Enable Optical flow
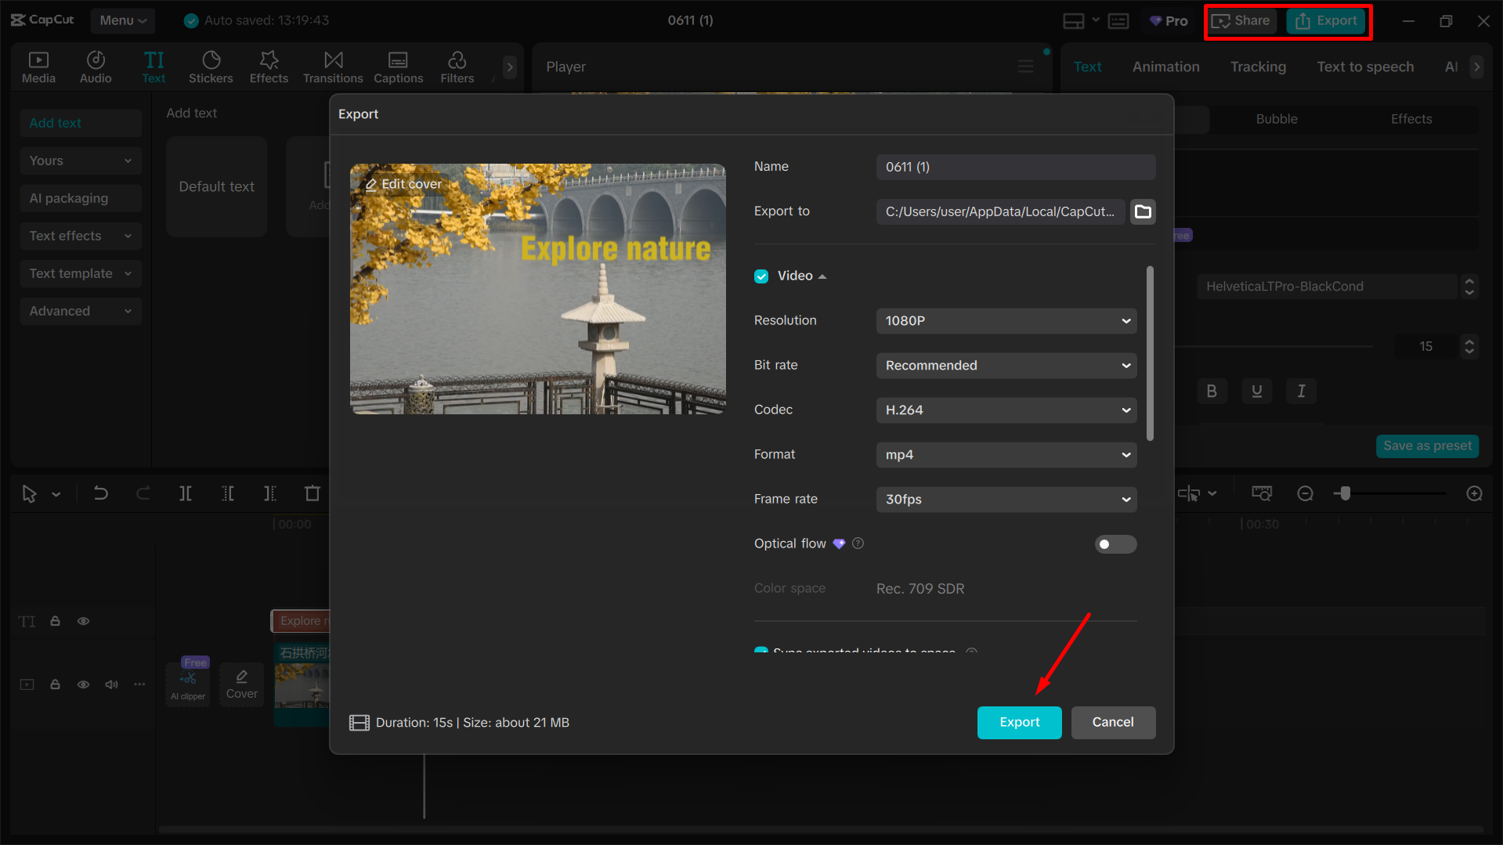This screenshot has width=1503, height=845. pos(1115,543)
